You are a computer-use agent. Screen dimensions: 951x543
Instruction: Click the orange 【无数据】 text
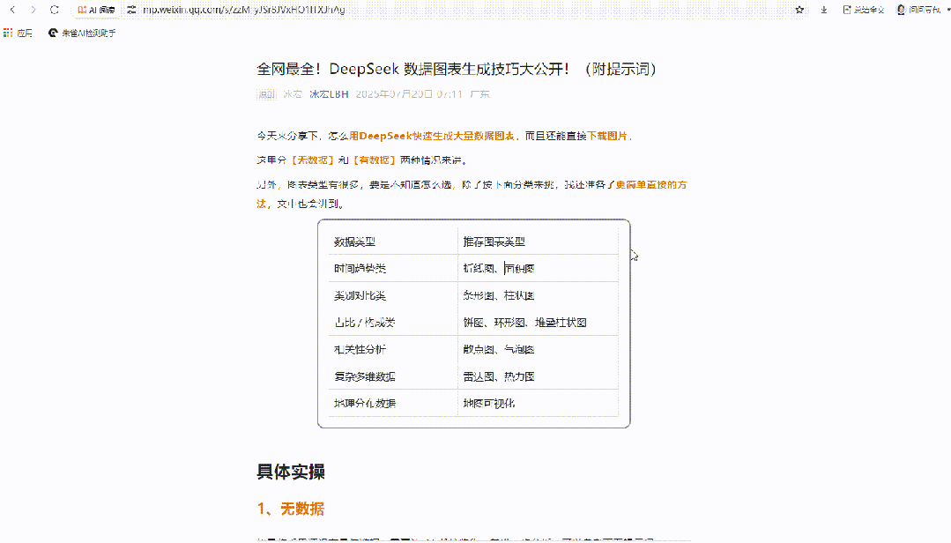point(312,160)
